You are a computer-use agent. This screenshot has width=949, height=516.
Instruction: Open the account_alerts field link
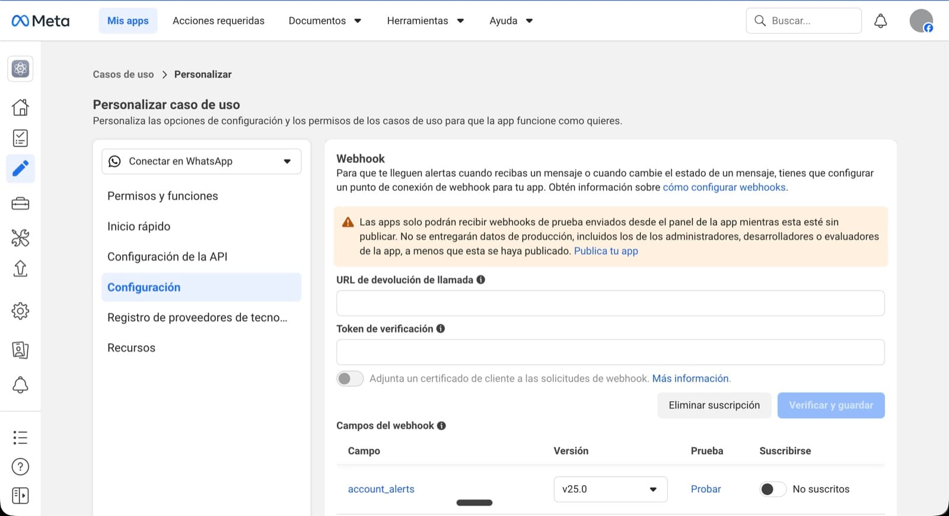pyautogui.click(x=381, y=489)
